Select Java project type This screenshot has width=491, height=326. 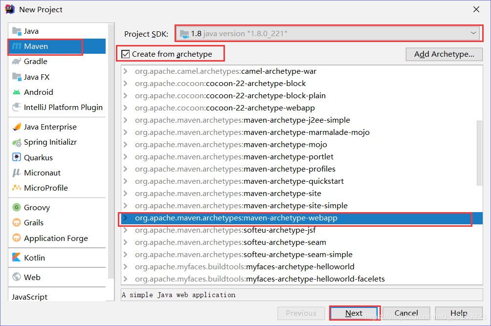pos(57,31)
